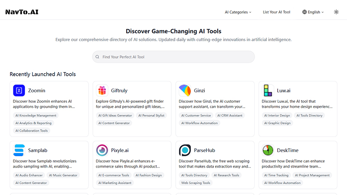Click the Luw.ai logo icon
The width and height of the screenshot is (347, 195).
(x=268, y=91)
